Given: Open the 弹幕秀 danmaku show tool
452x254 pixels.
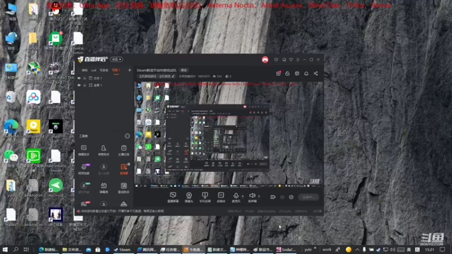Looking at the screenshot, I should [103, 188].
